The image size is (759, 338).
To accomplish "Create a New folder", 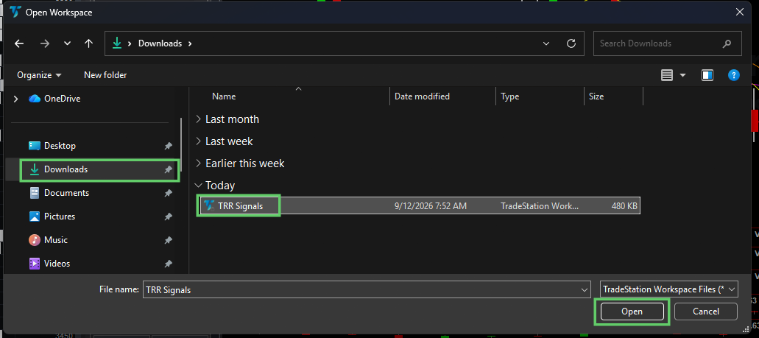I will click(x=105, y=75).
